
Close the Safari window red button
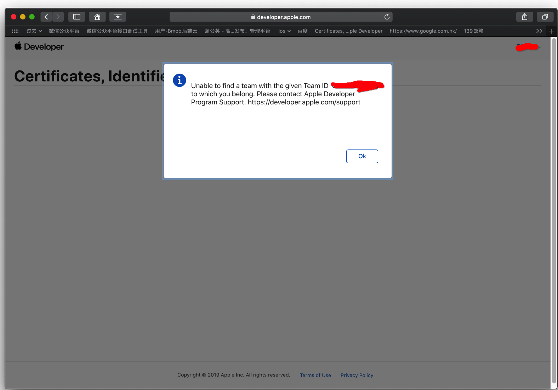click(14, 17)
